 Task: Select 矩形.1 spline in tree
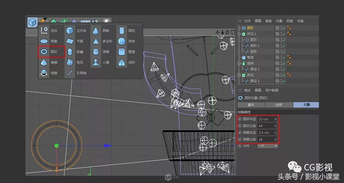[255, 45]
